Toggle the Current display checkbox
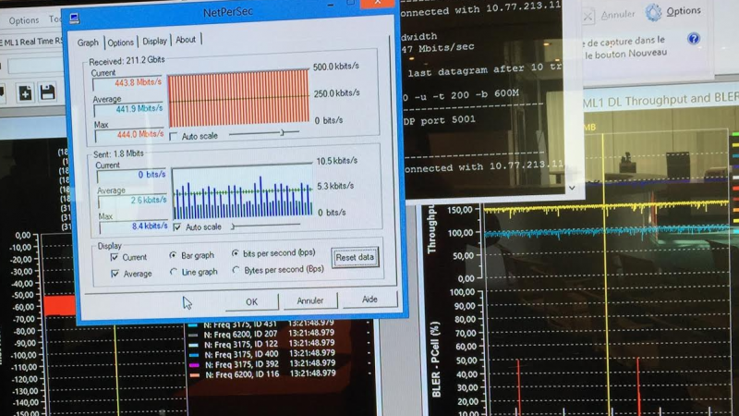Viewport: 739px width, 416px height. coord(115,255)
